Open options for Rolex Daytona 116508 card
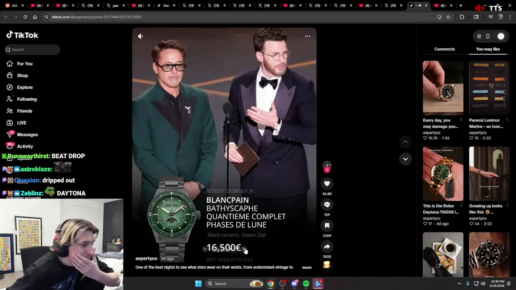516x290 pixels. 461,206
